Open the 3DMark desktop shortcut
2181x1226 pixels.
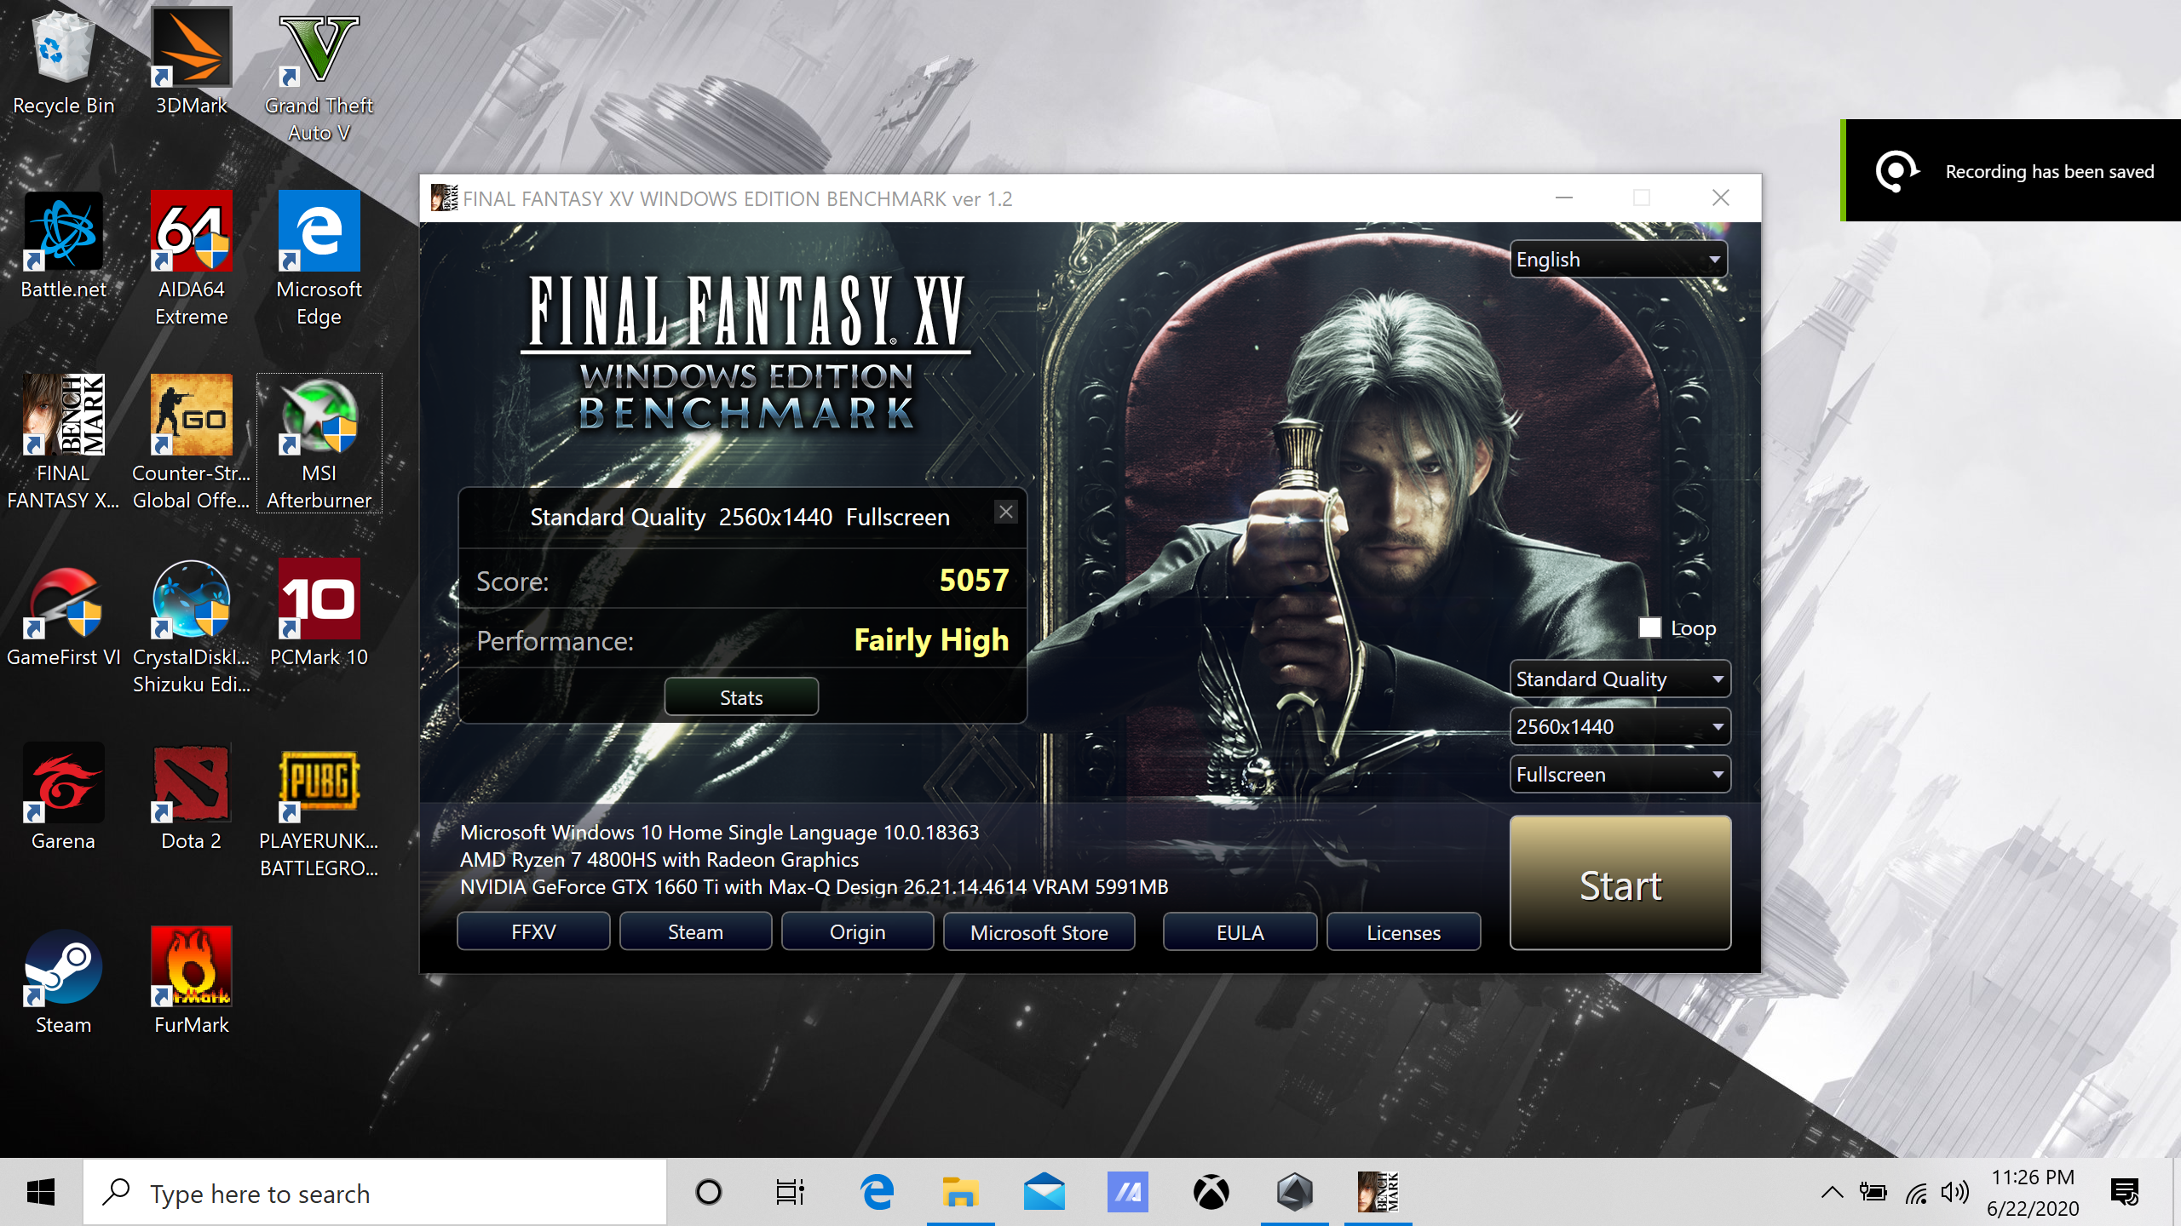point(191,64)
